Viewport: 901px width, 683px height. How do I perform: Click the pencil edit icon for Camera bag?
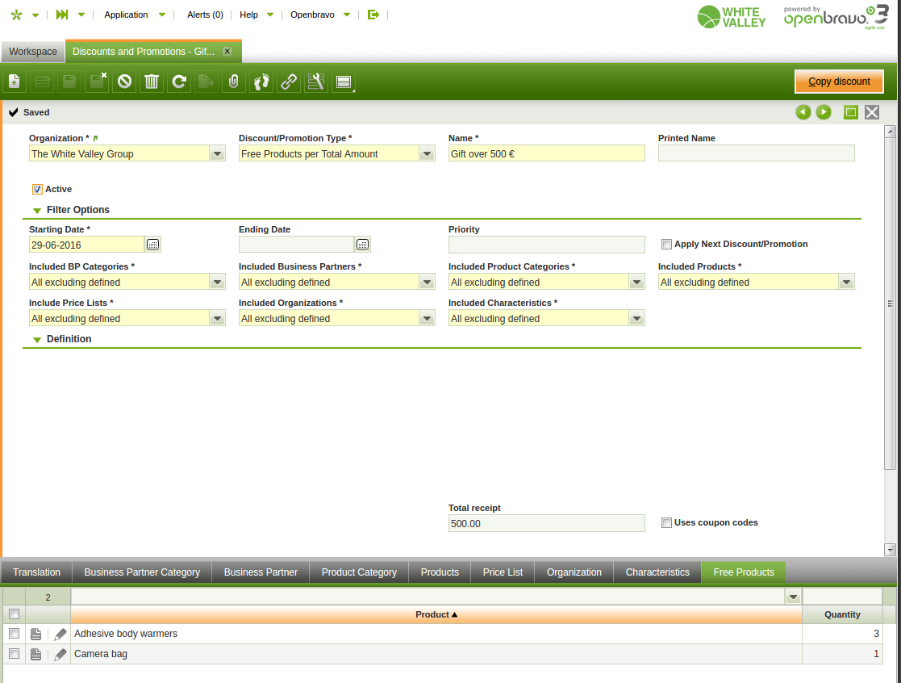60,655
